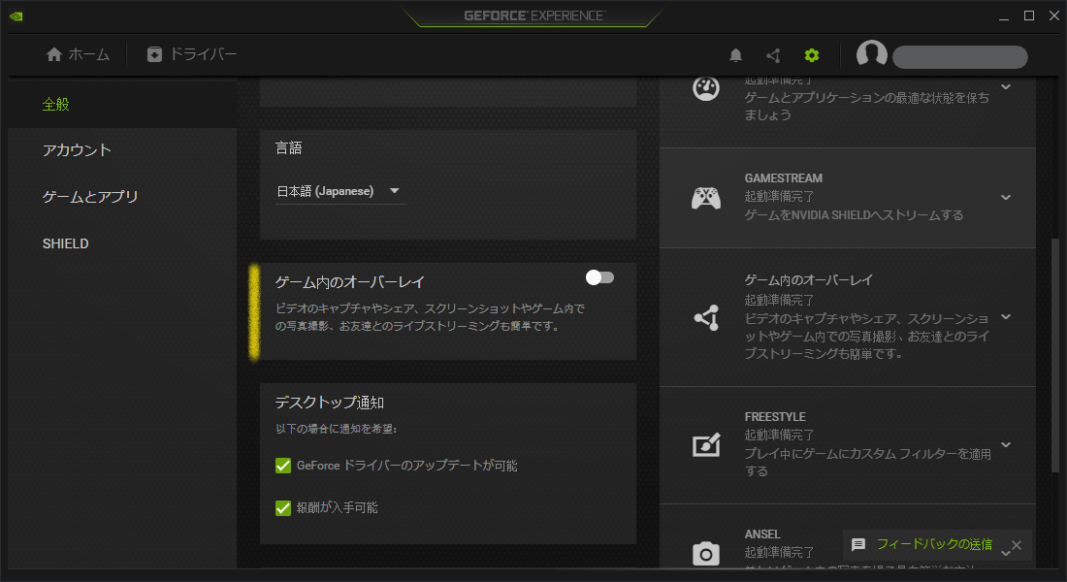The width and height of the screenshot is (1067, 582).
Task: Go to the ドライバー tab
Action: (192, 54)
